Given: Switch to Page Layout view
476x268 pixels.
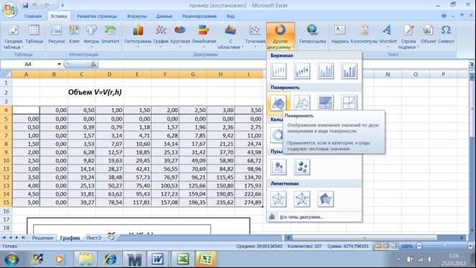Looking at the screenshot, I should pyautogui.click(x=386, y=246).
